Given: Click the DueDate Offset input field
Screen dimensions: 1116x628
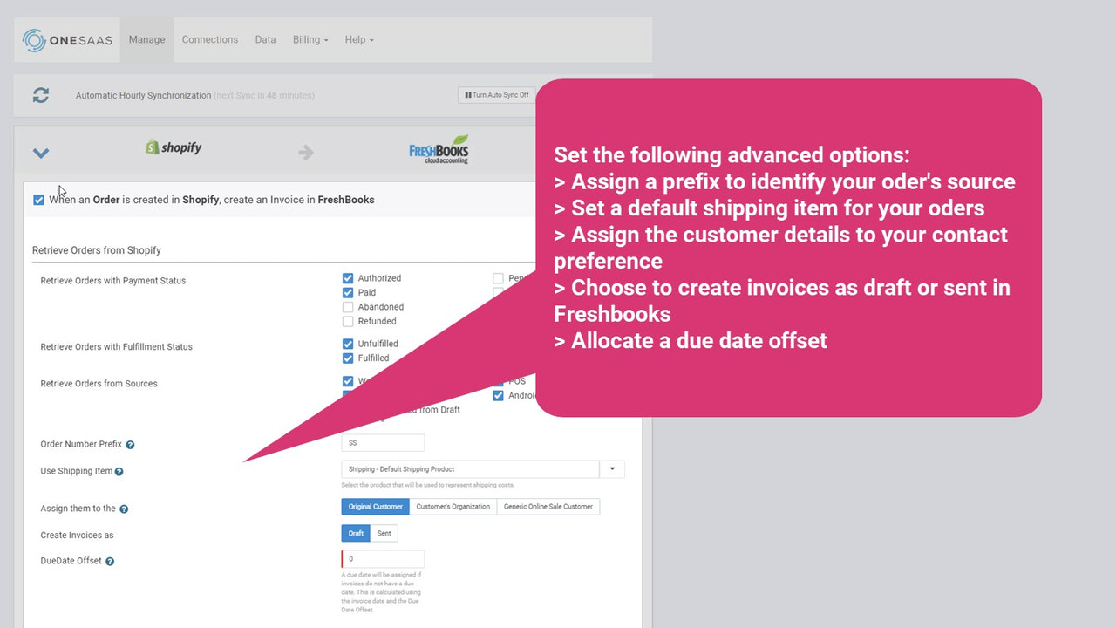Looking at the screenshot, I should coord(382,558).
